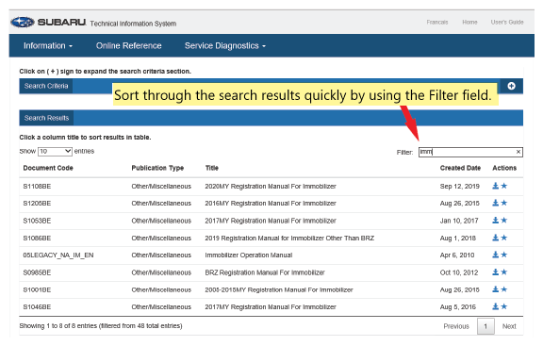
Task: Select the 05LEGACY_NA_IM_EN document code
Action: (x=58, y=255)
